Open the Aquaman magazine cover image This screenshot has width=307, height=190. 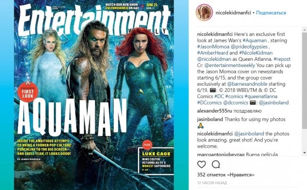pos(94,95)
